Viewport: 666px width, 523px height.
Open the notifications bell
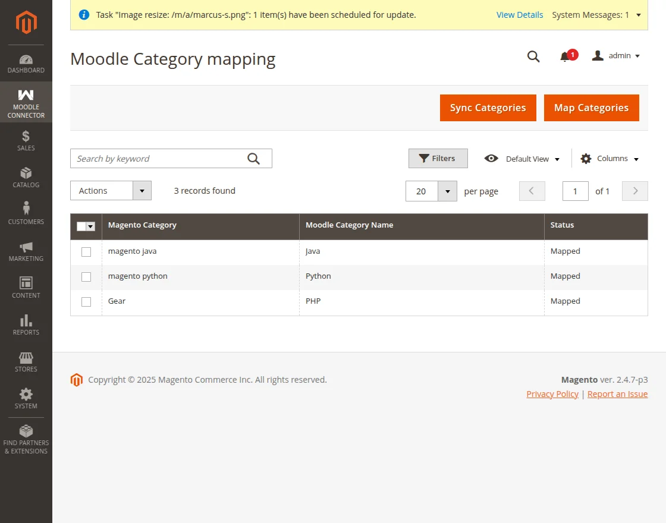point(568,56)
